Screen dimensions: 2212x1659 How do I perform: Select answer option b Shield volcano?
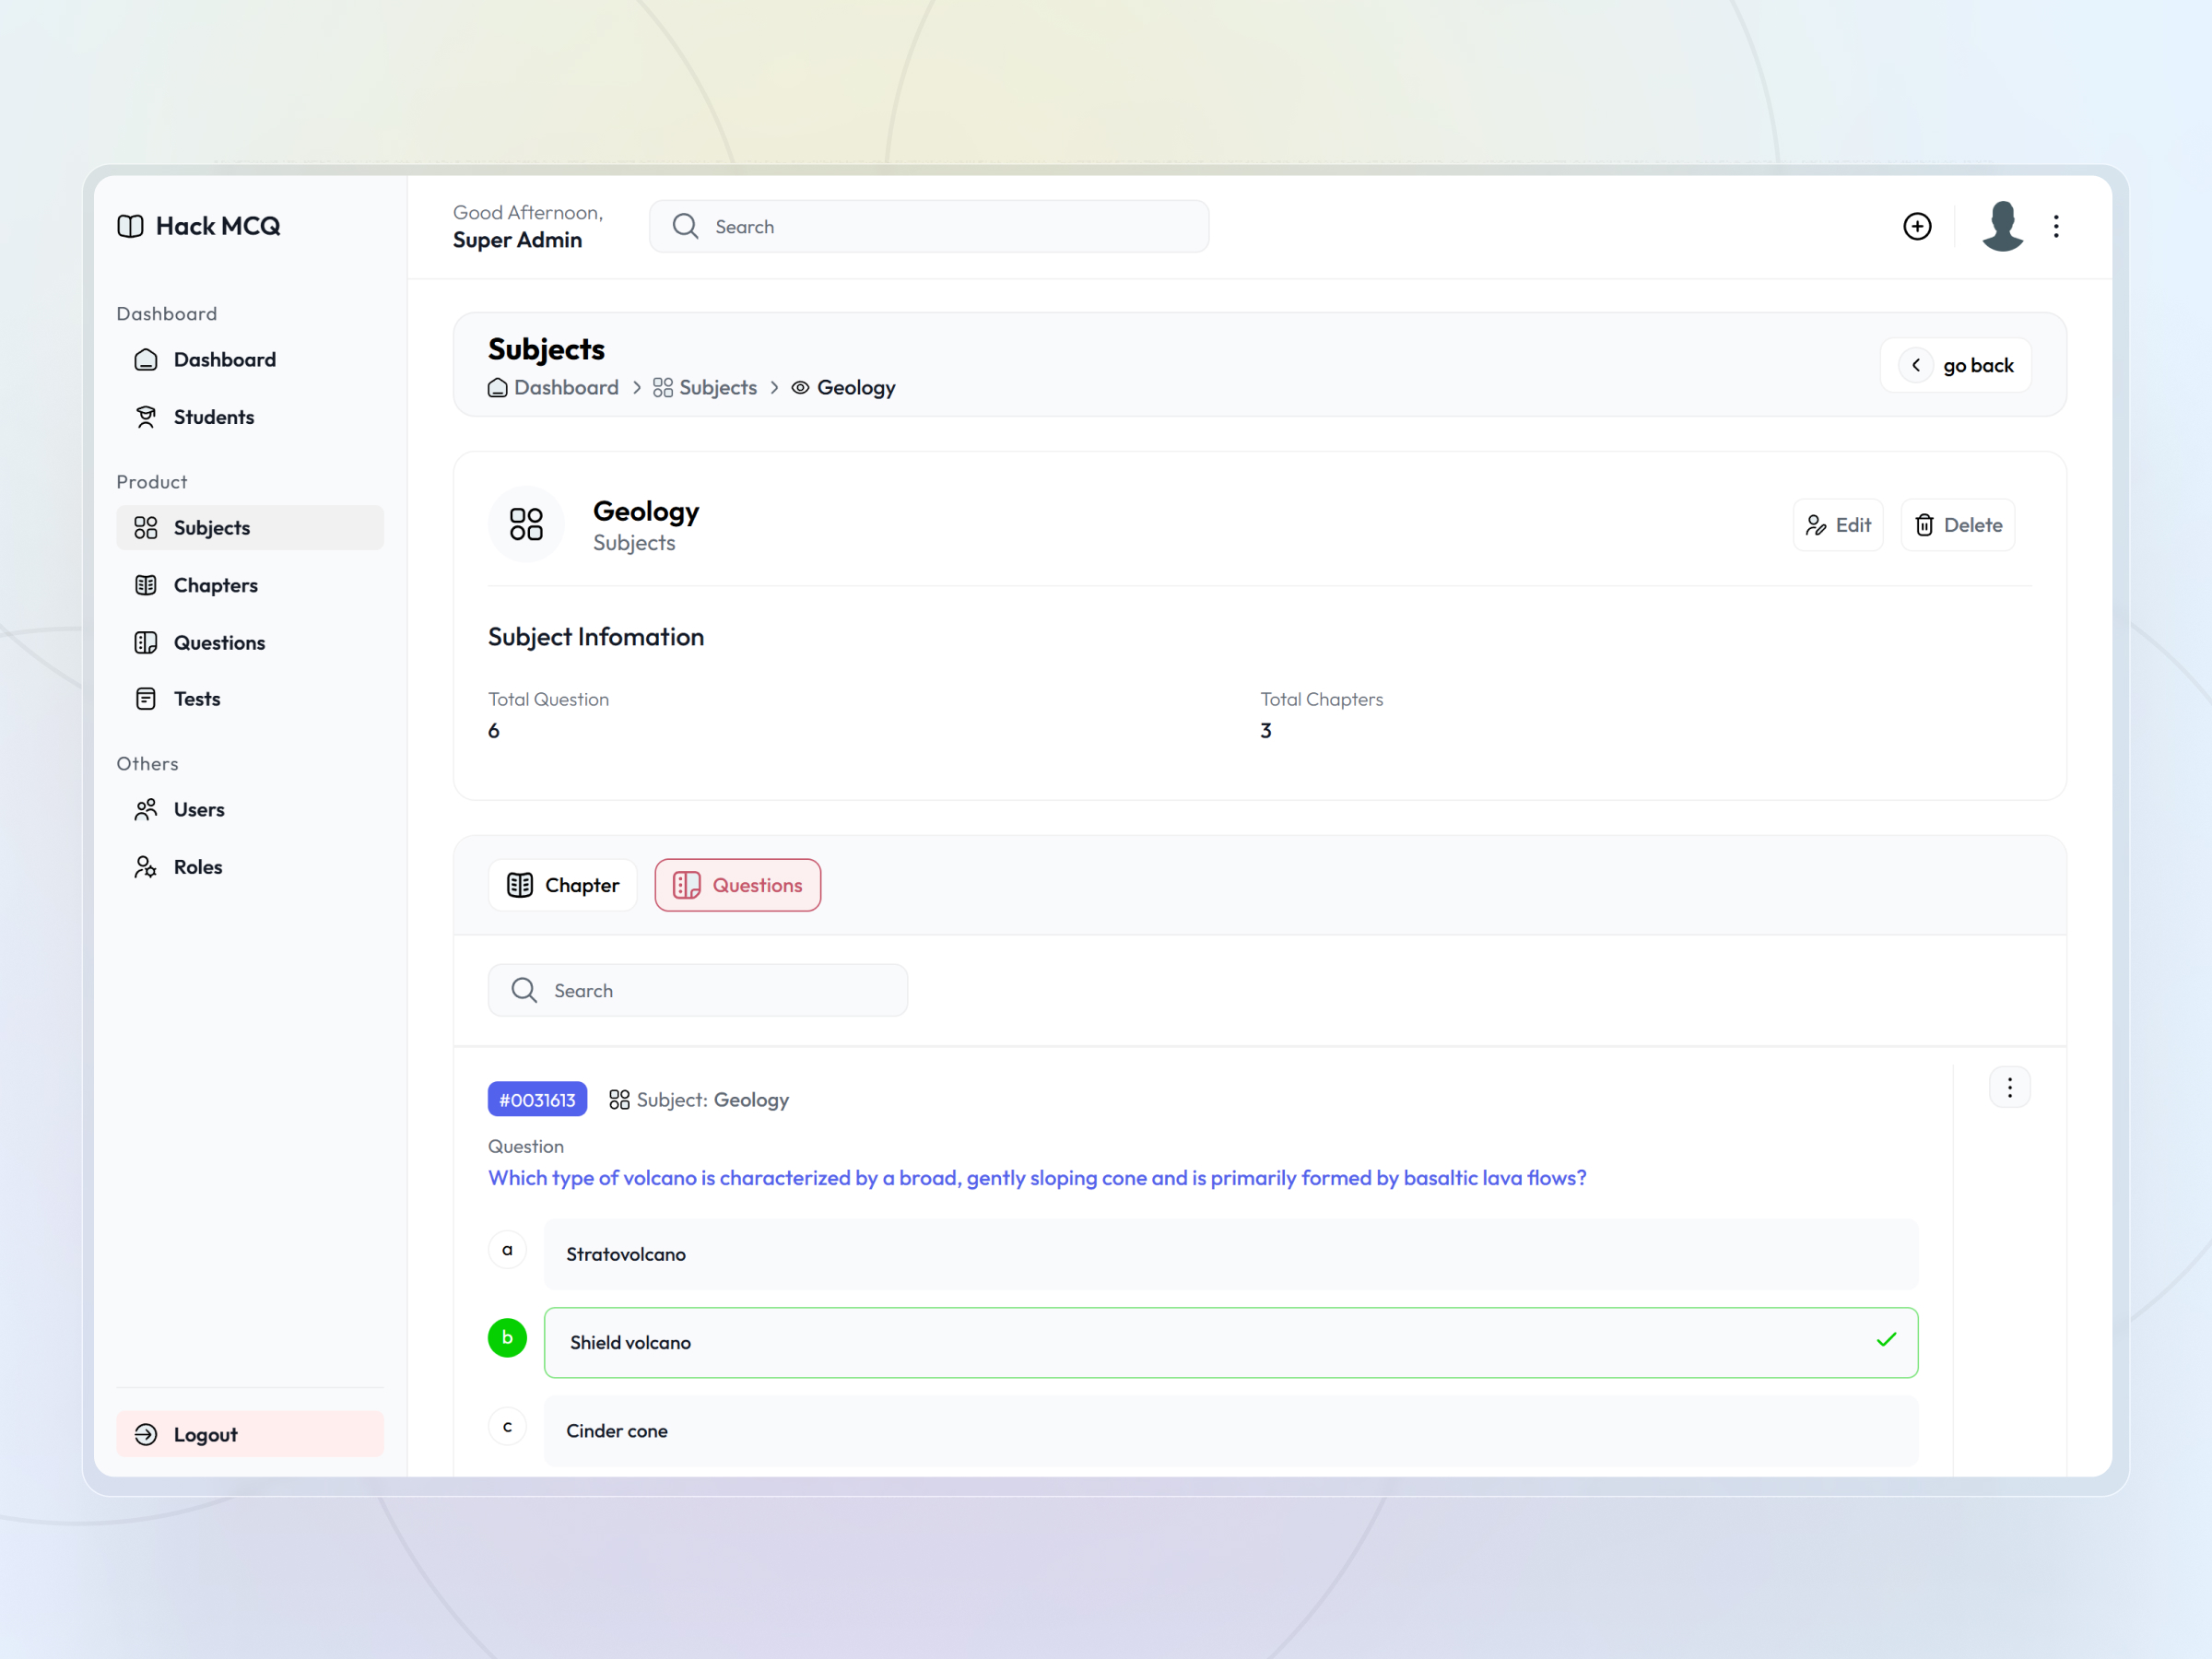tap(1230, 1342)
